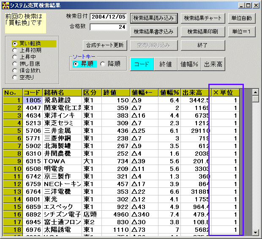Viewport: 262px width, 239px height.
Task: Select the シチズン電子 name cell
Action: [x=62, y=214]
